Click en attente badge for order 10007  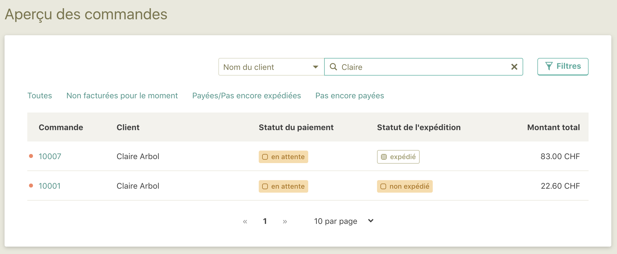pyautogui.click(x=283, y=157)
